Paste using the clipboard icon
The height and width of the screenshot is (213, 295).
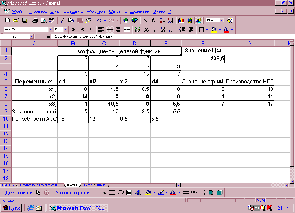pos(80,21)
